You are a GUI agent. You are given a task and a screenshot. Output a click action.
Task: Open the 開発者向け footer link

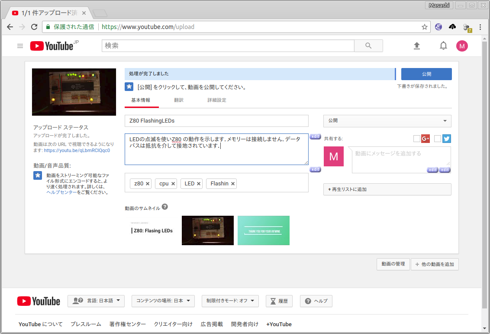coord(245,324)
